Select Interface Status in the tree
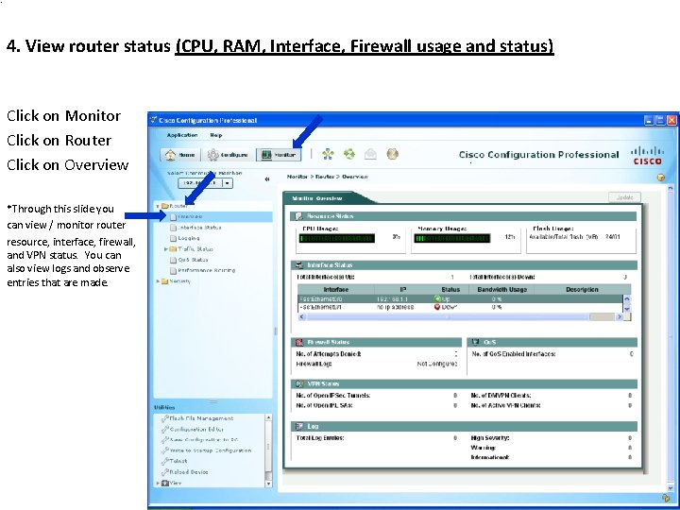The width and height of the screenshot is (680, 510). point(199,228)
